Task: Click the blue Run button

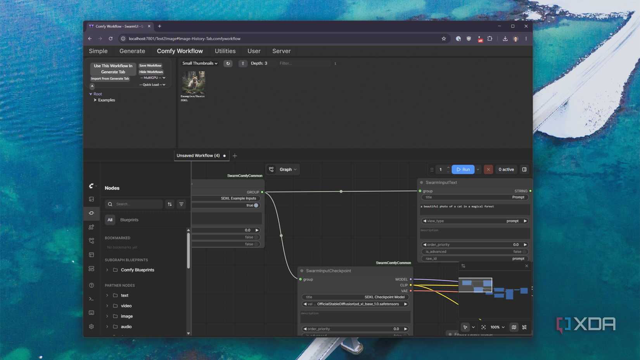Action: (x=463, y=169)
